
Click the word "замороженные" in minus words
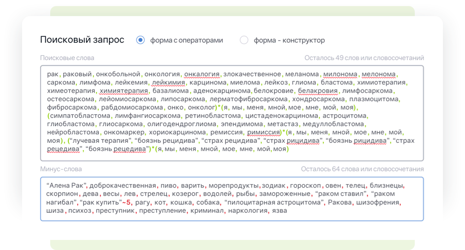click(285, 194)
